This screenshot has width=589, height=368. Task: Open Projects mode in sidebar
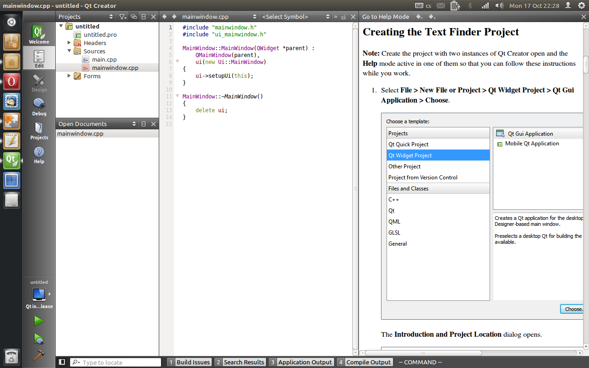click(39, 131)
